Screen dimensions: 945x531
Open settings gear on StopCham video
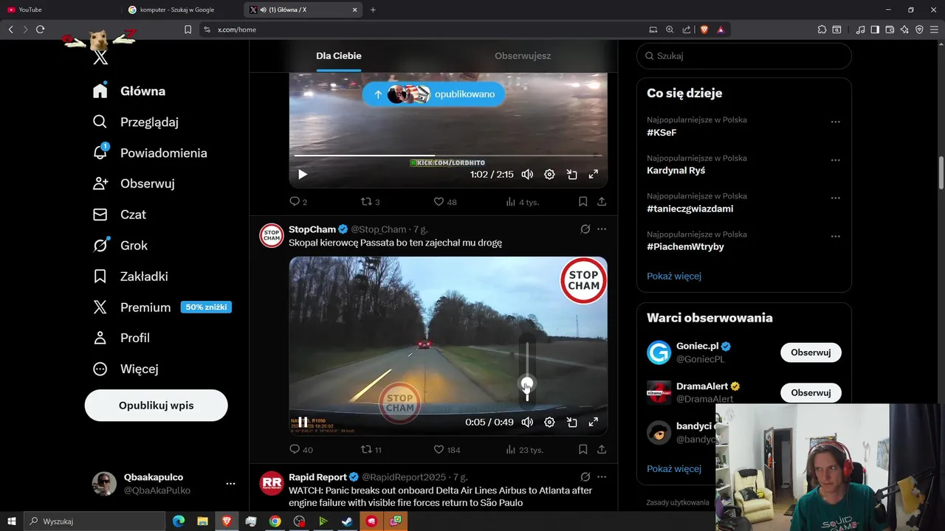point(549,422)
